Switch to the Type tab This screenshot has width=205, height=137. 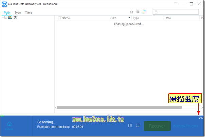(18, 13)
